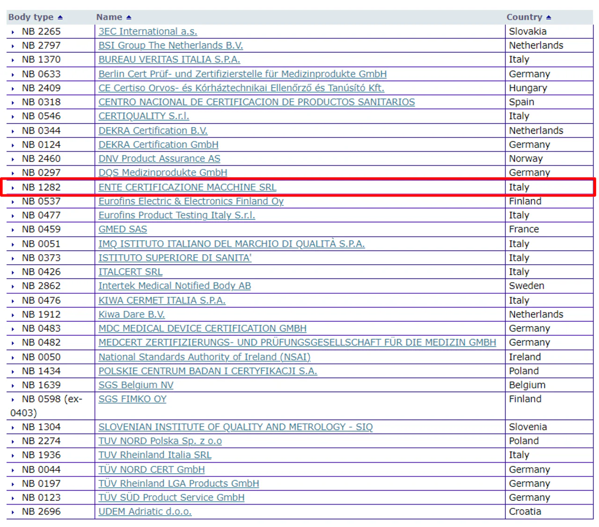
Task: Follow the KIWA CERMET ITALIA S.P.A. link
Action: pyautogui.click(x=162, y=300)
